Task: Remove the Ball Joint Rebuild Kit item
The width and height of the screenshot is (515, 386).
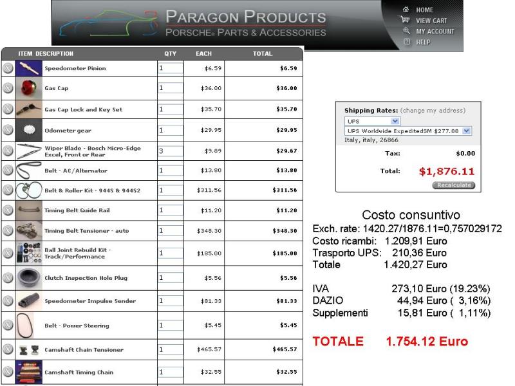Action: click(8, 253)
